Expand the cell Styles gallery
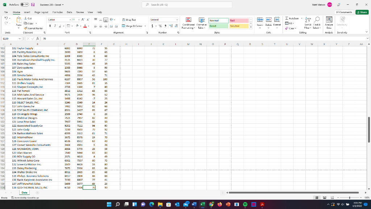The width and height of the screenshot is (371, 209). coord(251,27)
